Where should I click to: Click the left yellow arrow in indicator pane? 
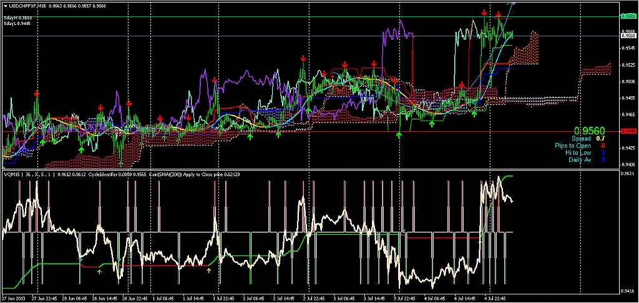coord(100,271)
